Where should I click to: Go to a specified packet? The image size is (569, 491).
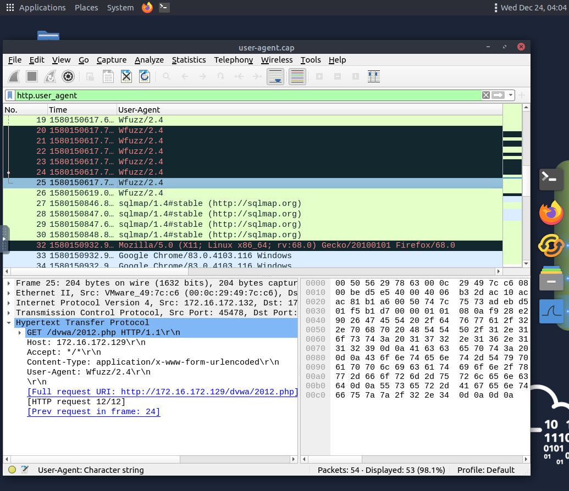click(221, 76)
